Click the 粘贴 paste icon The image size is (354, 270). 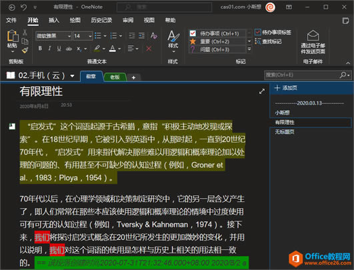[13, 36]
